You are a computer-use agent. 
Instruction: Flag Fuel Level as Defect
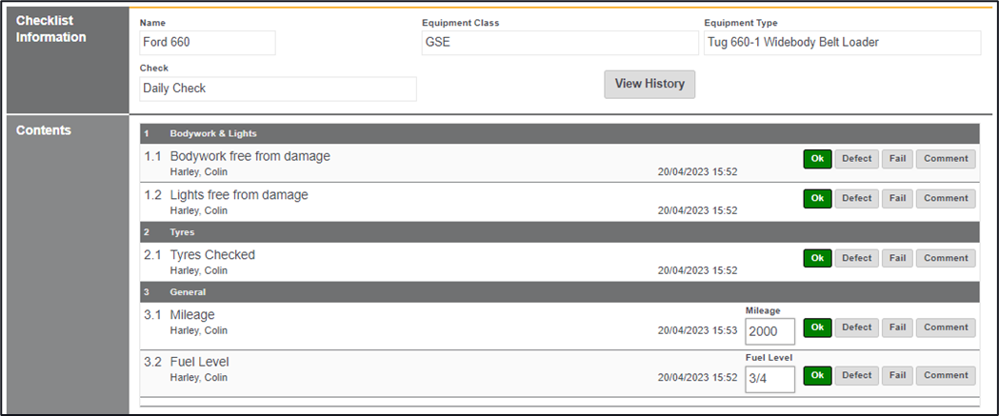[856, 375]
